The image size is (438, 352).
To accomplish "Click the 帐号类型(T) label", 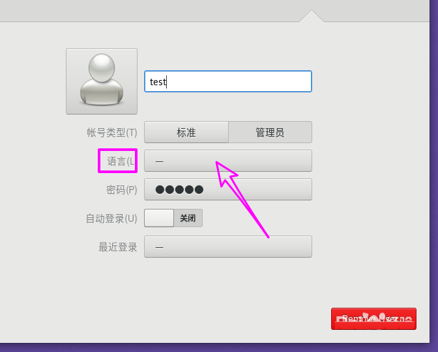I will (112, 133).
